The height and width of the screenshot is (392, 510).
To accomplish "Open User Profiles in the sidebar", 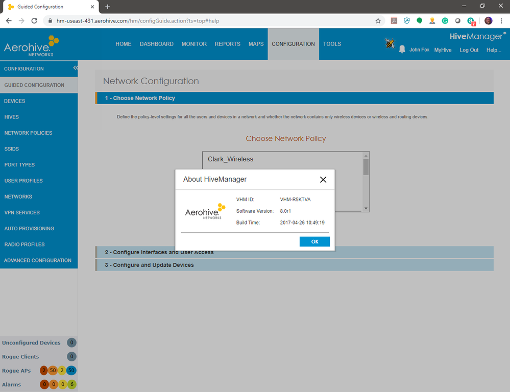I will pyautogui.click(x=39, y=181).
